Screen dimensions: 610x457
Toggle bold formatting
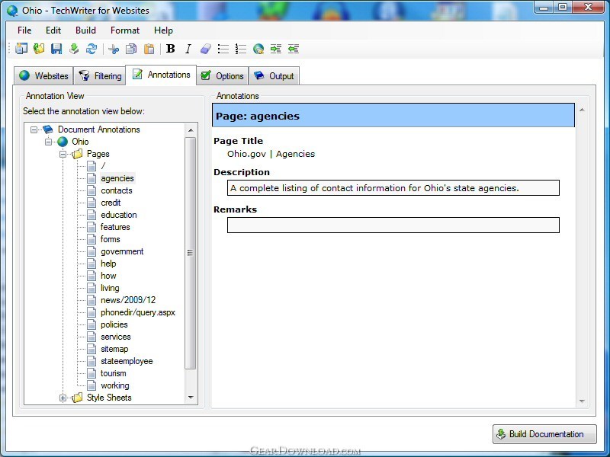point(170,49)
